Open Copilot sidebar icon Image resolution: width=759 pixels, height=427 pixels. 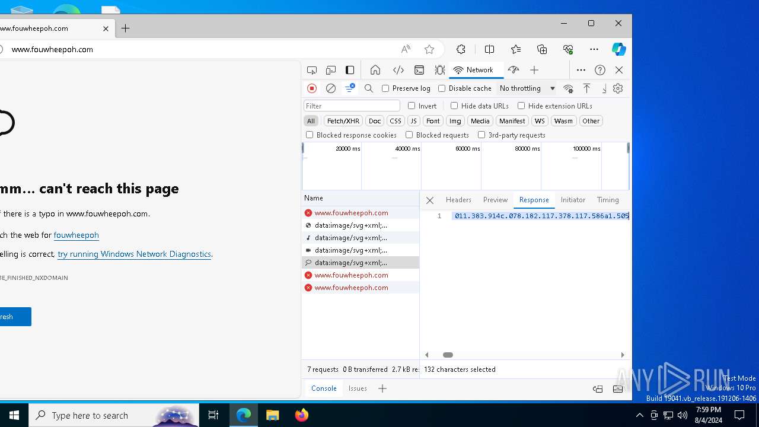tap(619, 49)
